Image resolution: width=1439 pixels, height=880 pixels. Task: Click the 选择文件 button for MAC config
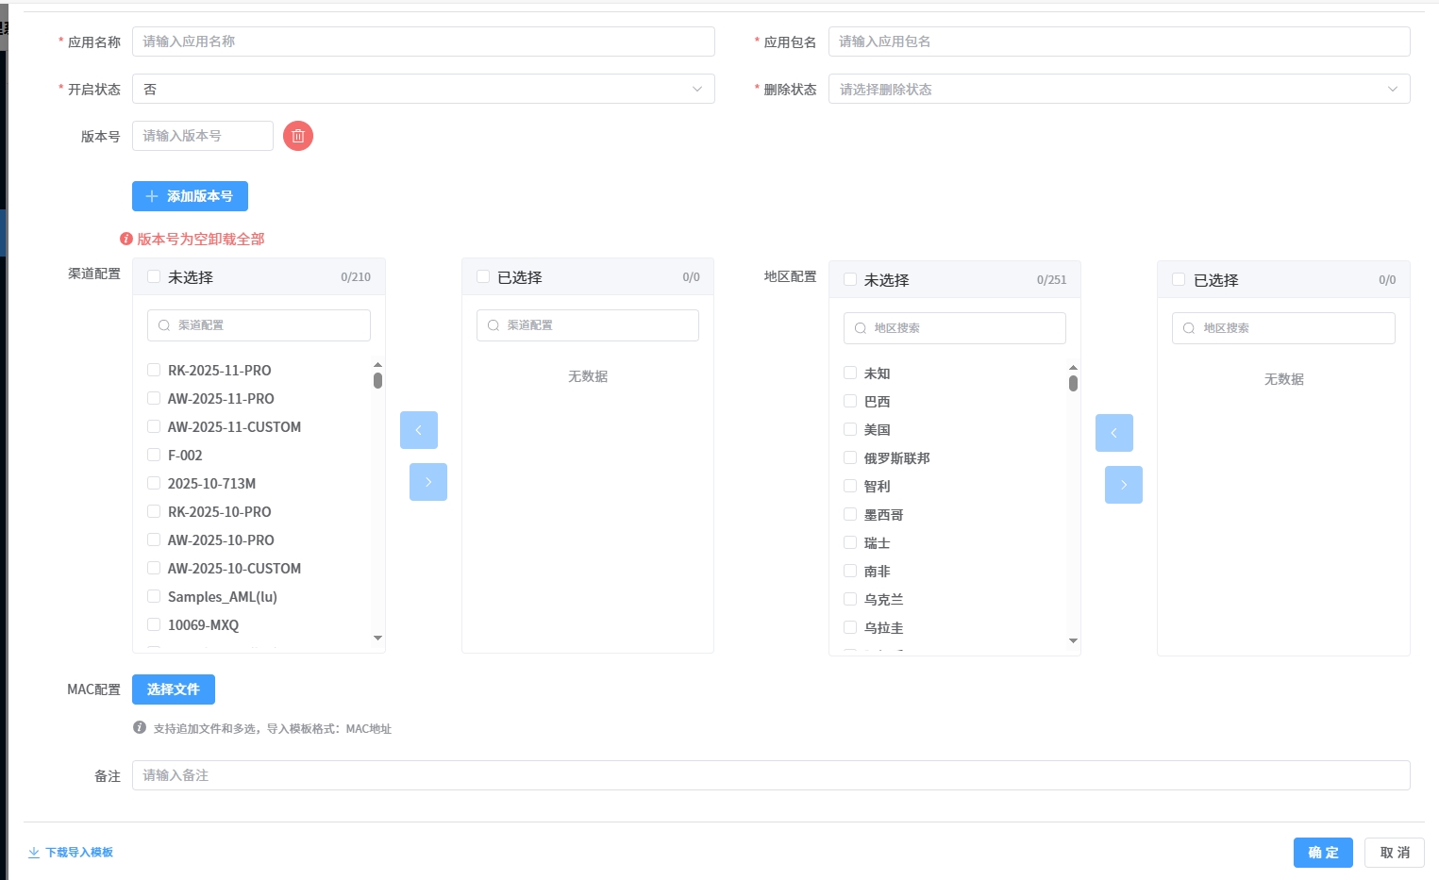coord(174,689)
